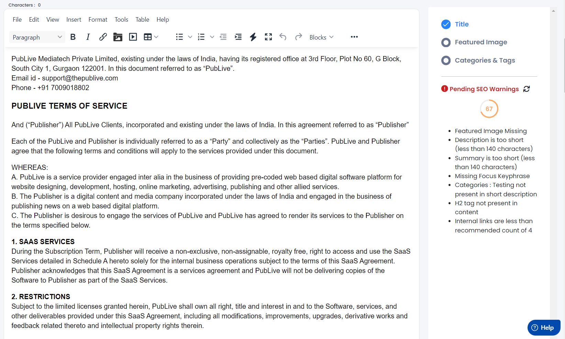This screenshot has width=565, height=339.
Task: Open the Format menu
Action: (98, 20)
